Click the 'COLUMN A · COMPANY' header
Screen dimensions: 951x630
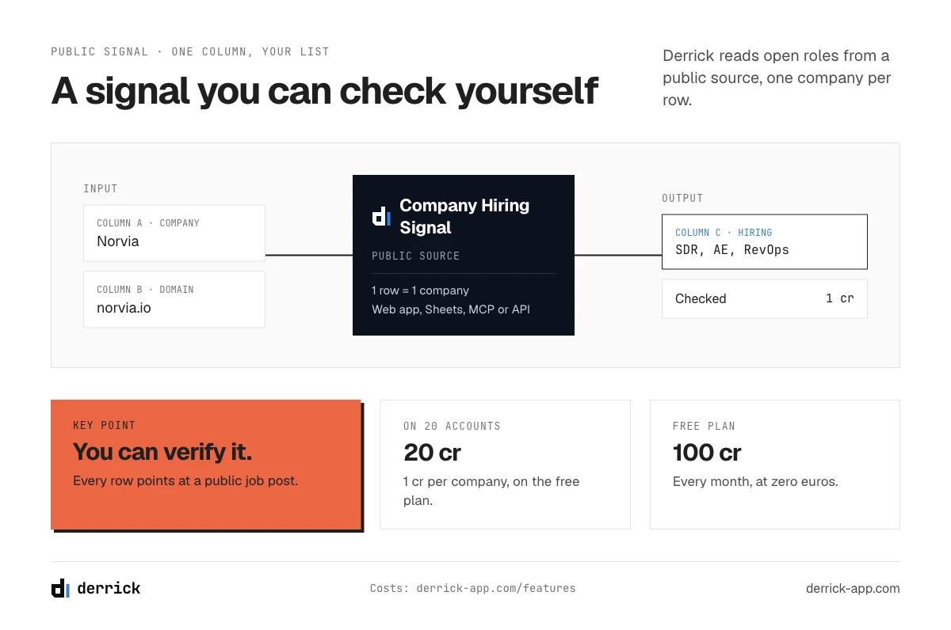pos(148,223)
